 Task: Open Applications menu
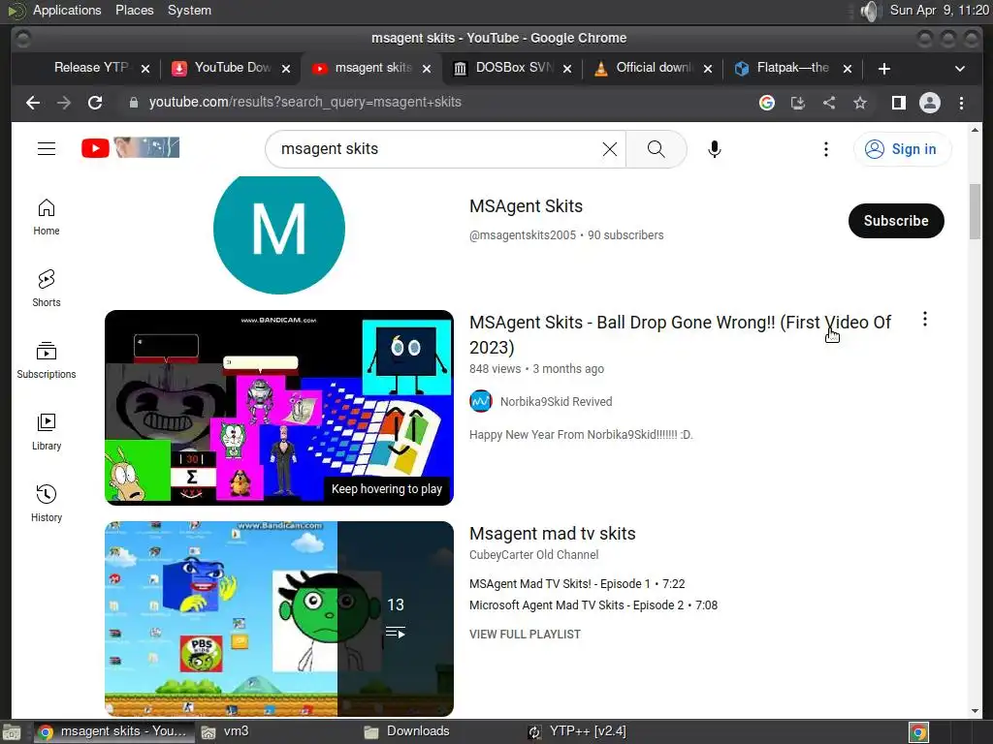click(67, 10)
